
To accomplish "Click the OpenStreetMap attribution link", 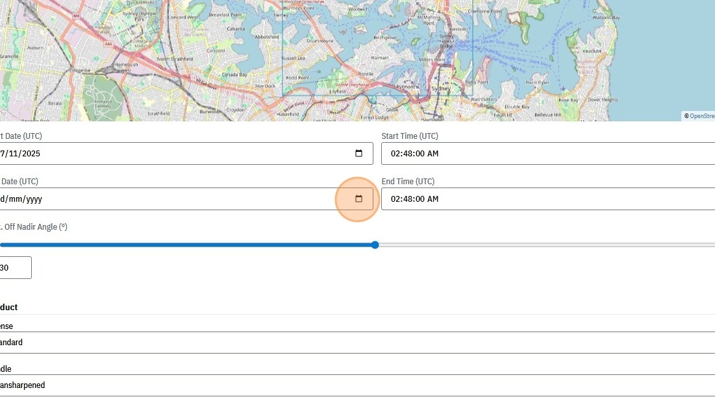I will [701, 116].
